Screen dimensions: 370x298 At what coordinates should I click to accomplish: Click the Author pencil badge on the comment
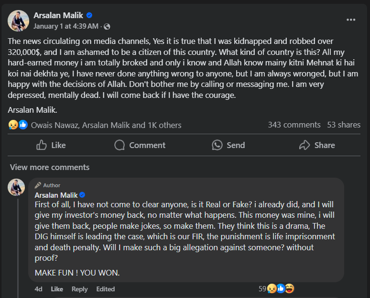pos(47,185)
